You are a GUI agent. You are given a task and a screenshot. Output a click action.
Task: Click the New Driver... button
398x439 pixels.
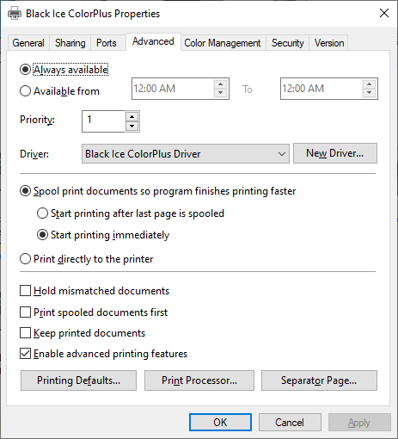coord(335,153)
